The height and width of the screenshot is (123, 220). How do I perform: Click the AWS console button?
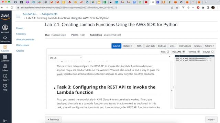click(x=139, y=46)
